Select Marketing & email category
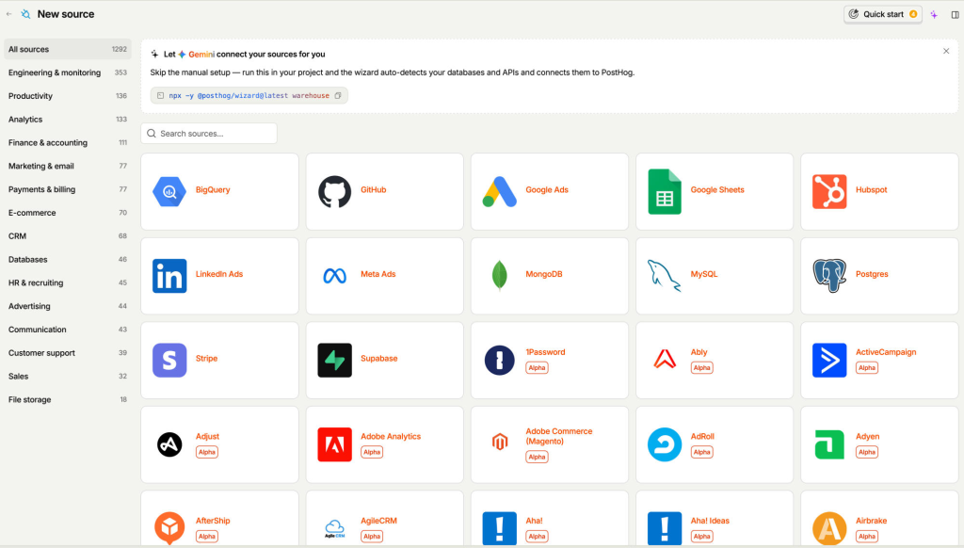 68,166
